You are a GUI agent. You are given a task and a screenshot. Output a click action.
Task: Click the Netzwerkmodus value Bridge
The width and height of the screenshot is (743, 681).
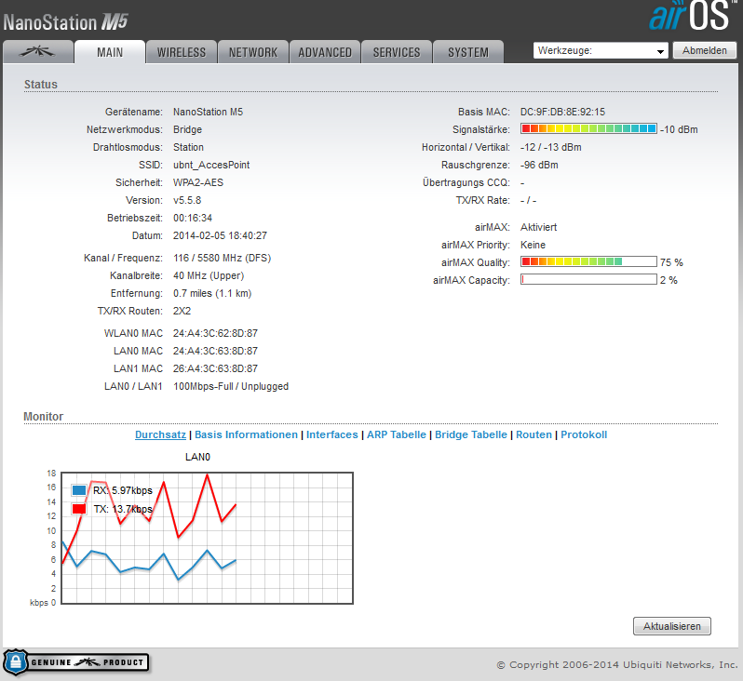[187, 129]
